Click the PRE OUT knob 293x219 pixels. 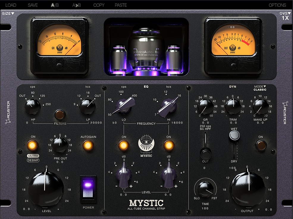tap(60, 144)
